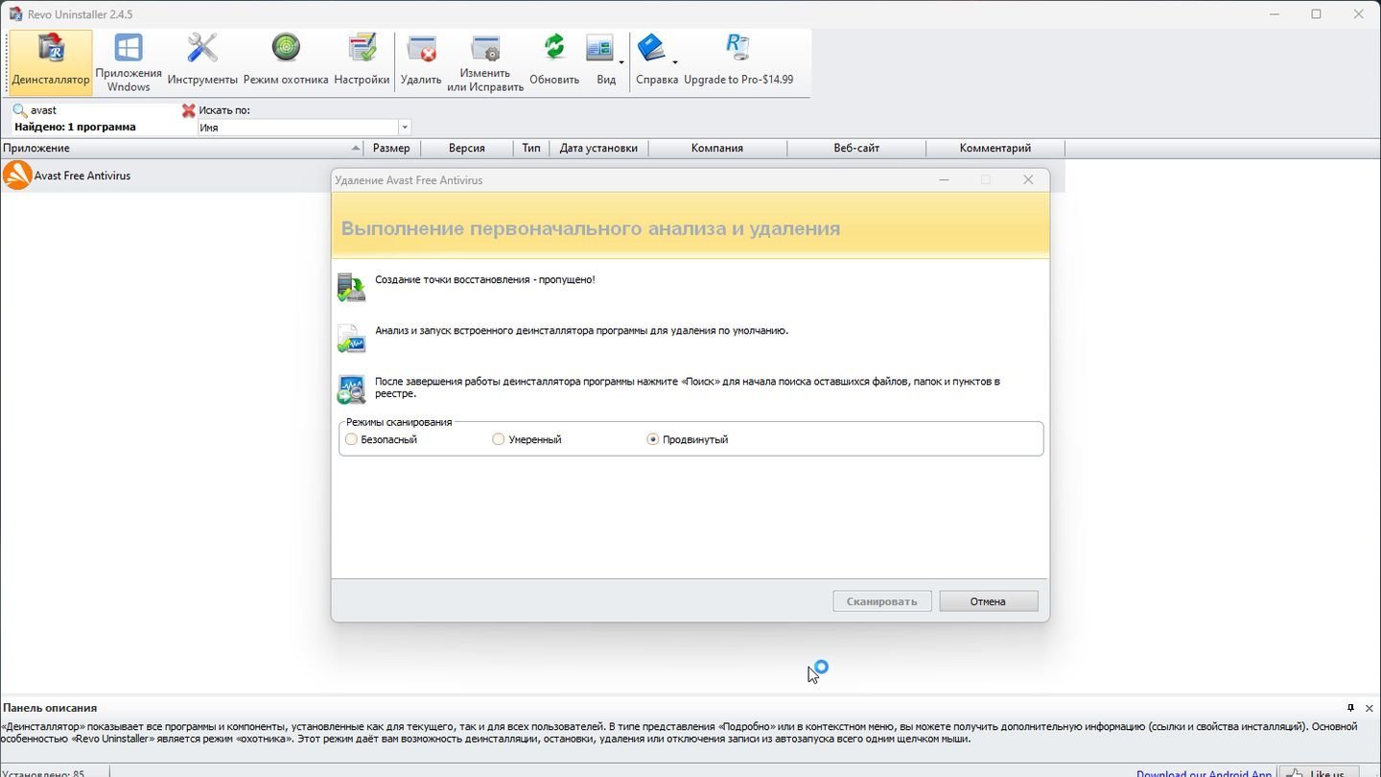1381x777 pixels.
Task: Open the Приложения Windows section
Action: pyautogui.click(x=129, y=62)
